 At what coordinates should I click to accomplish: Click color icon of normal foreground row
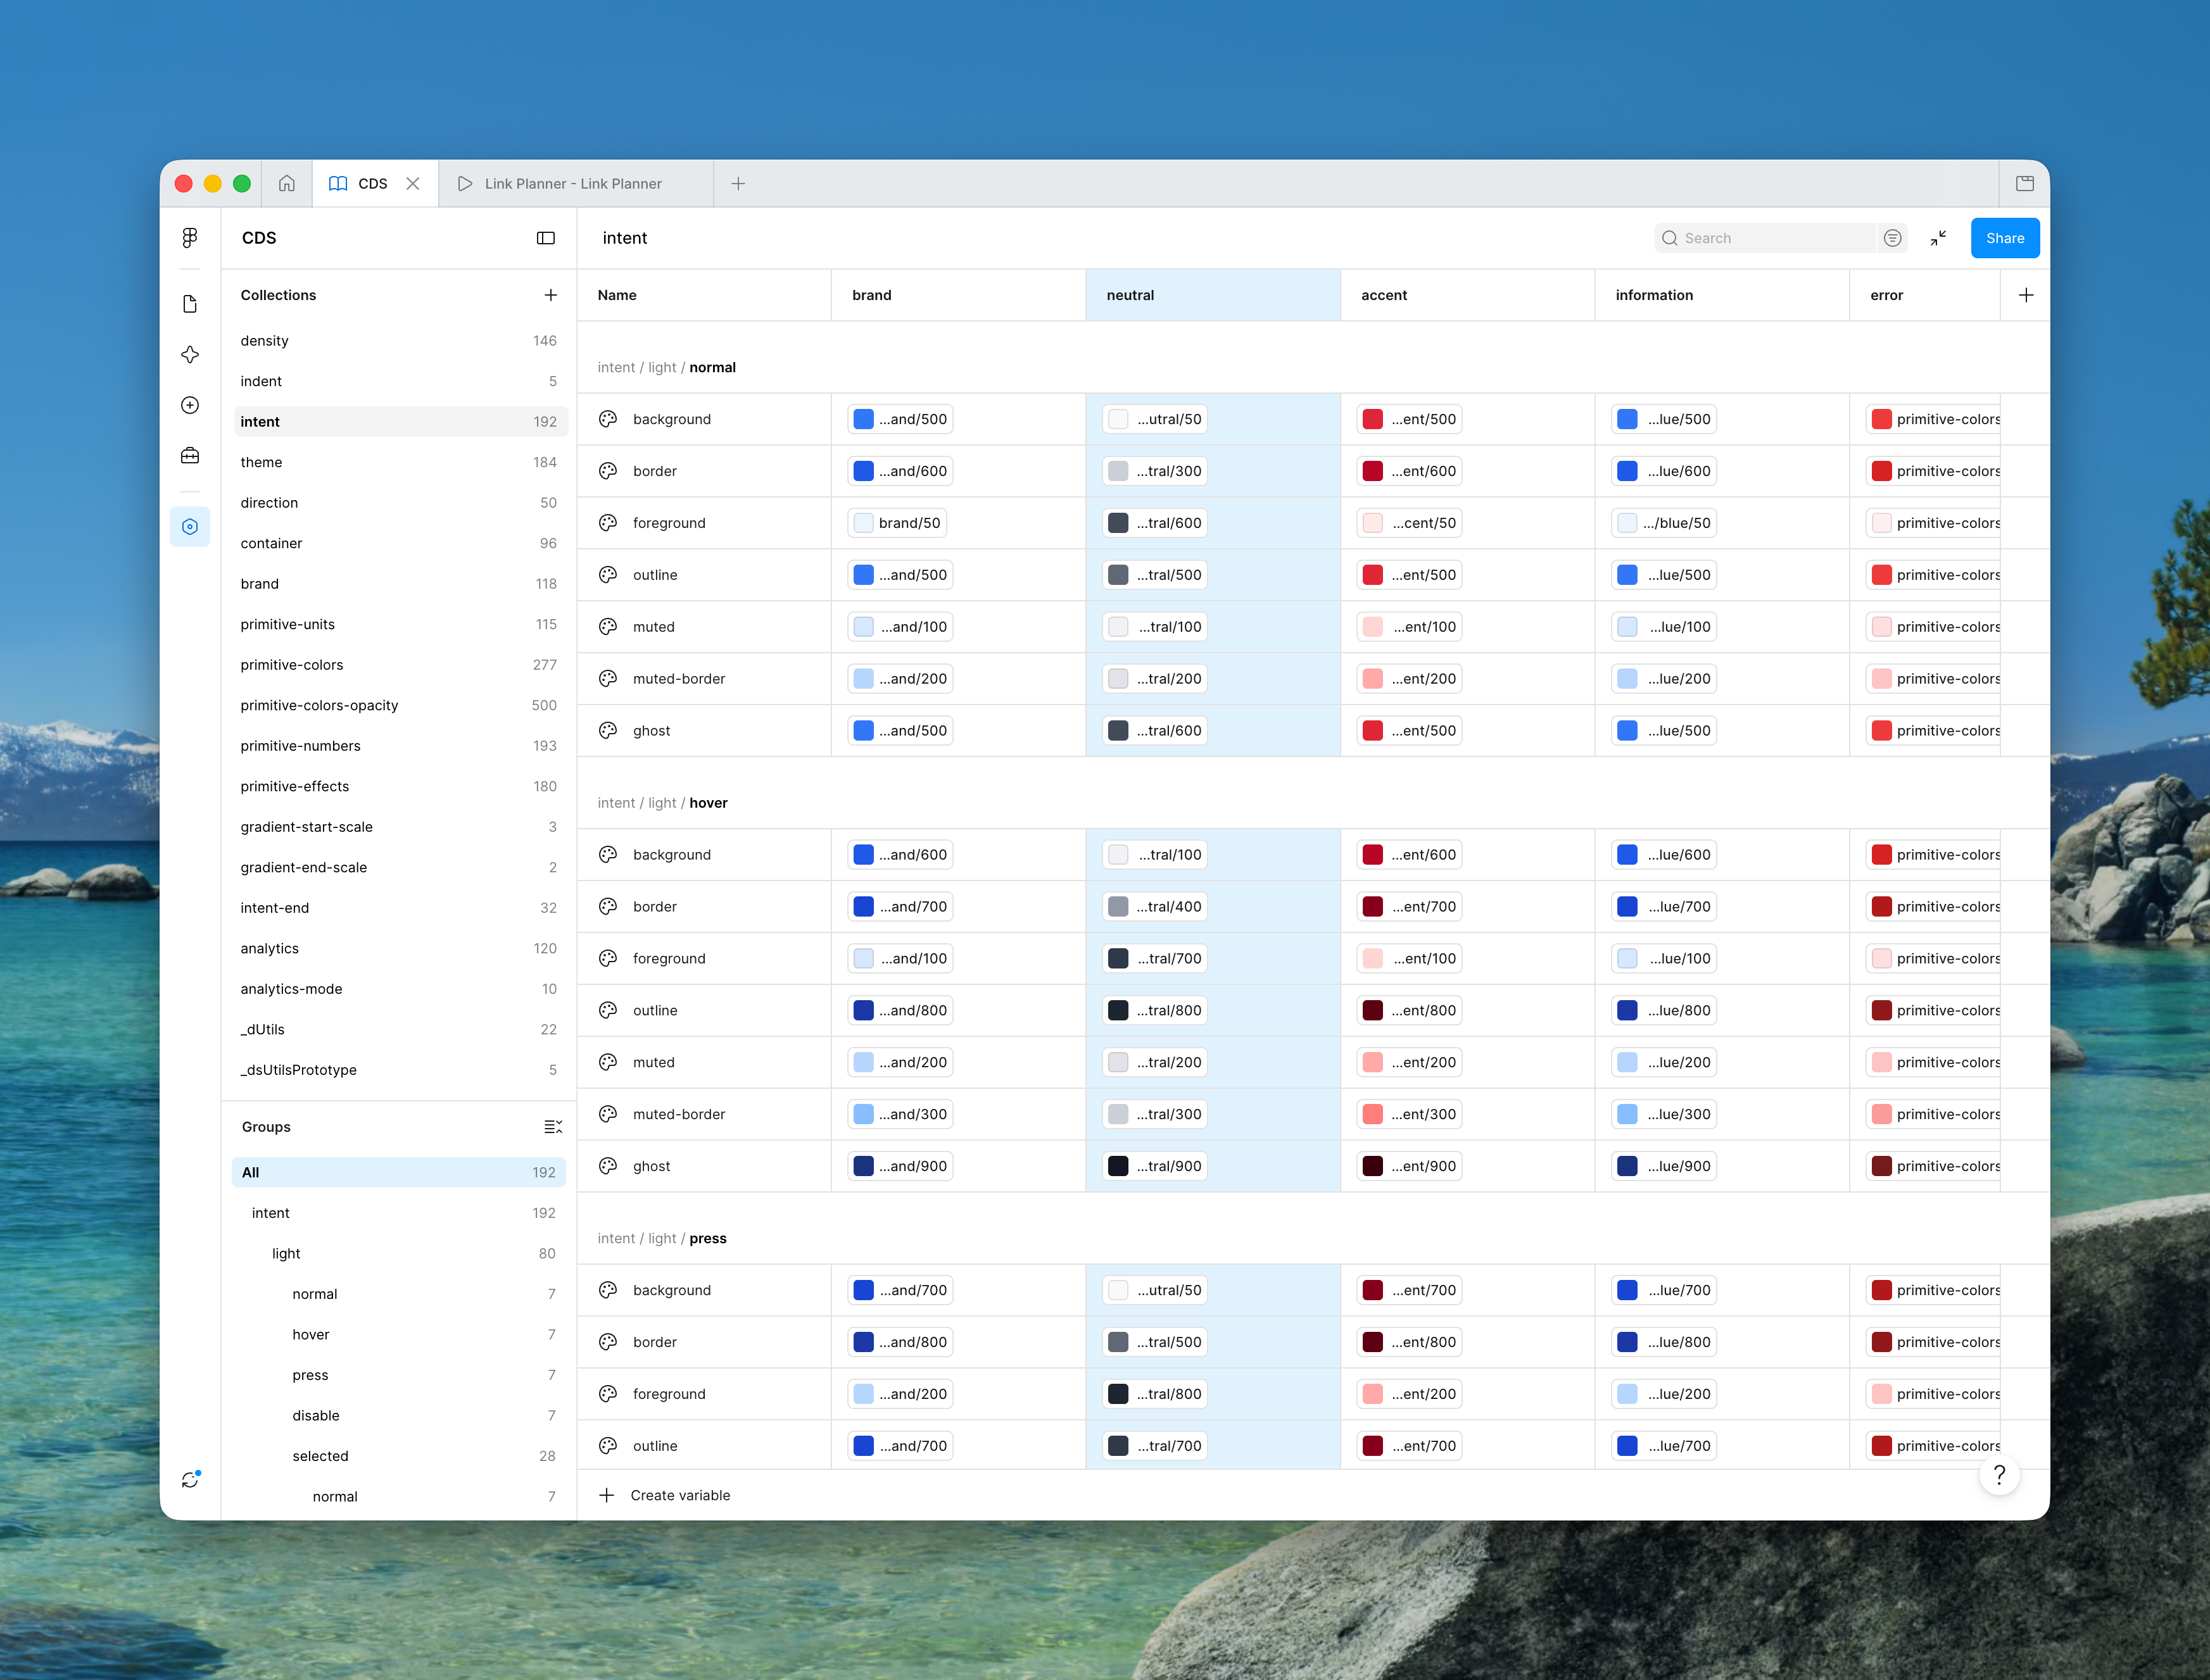(x=607, y=523)
